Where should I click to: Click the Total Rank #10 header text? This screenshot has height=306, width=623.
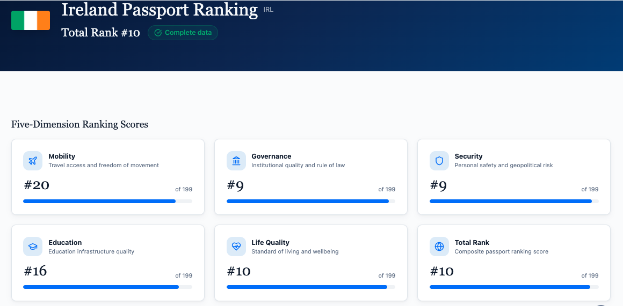(100, 33)
